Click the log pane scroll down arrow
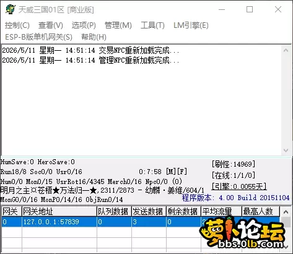The width and height of the screenshot is (293, 254). click(286, 151)
